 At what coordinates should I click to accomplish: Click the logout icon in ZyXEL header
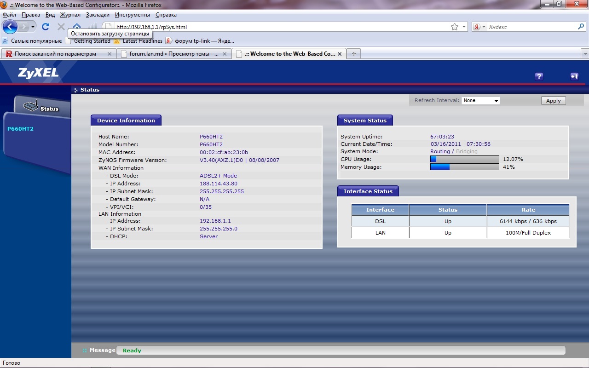click(x=574, y=77)
